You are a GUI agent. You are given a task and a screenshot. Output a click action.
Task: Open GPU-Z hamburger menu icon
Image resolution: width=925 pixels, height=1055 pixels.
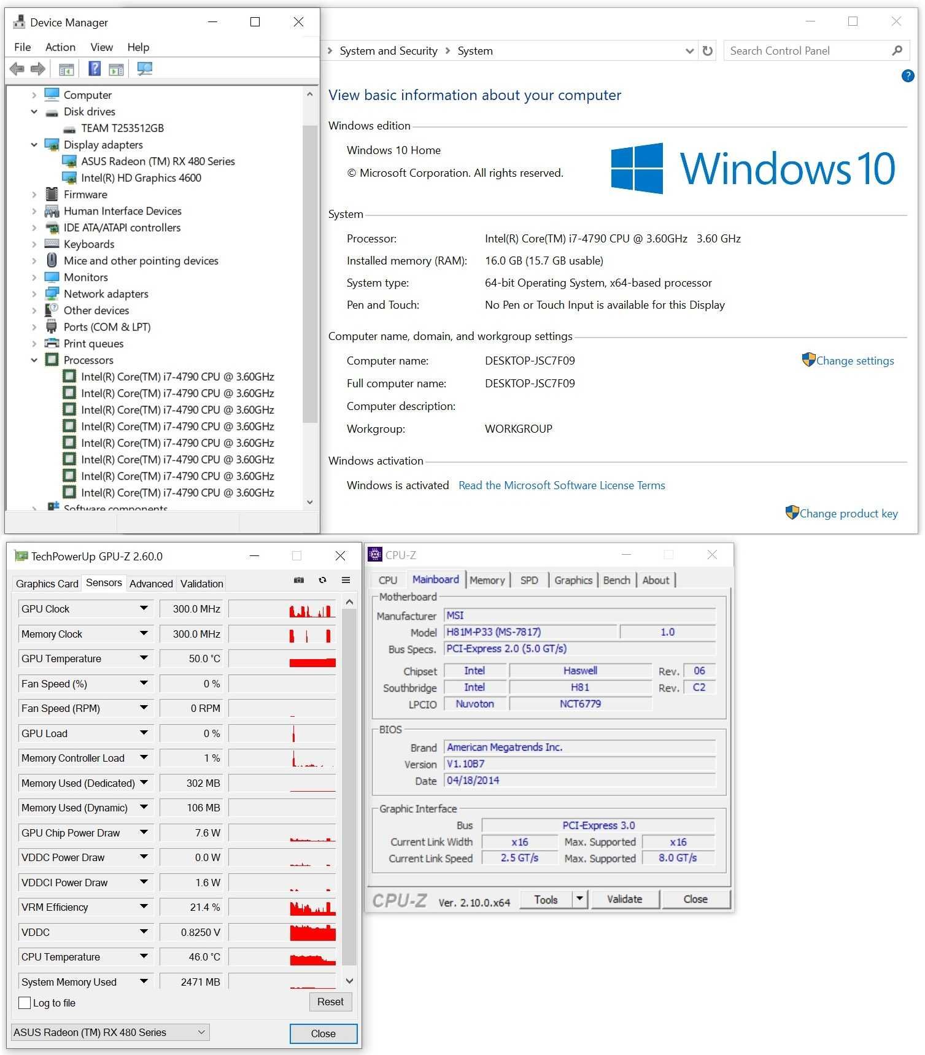pos(346,580)
